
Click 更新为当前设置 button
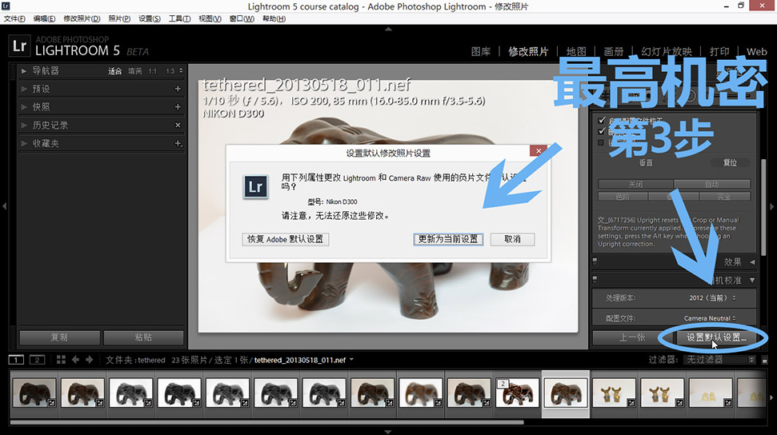point(448,239)
